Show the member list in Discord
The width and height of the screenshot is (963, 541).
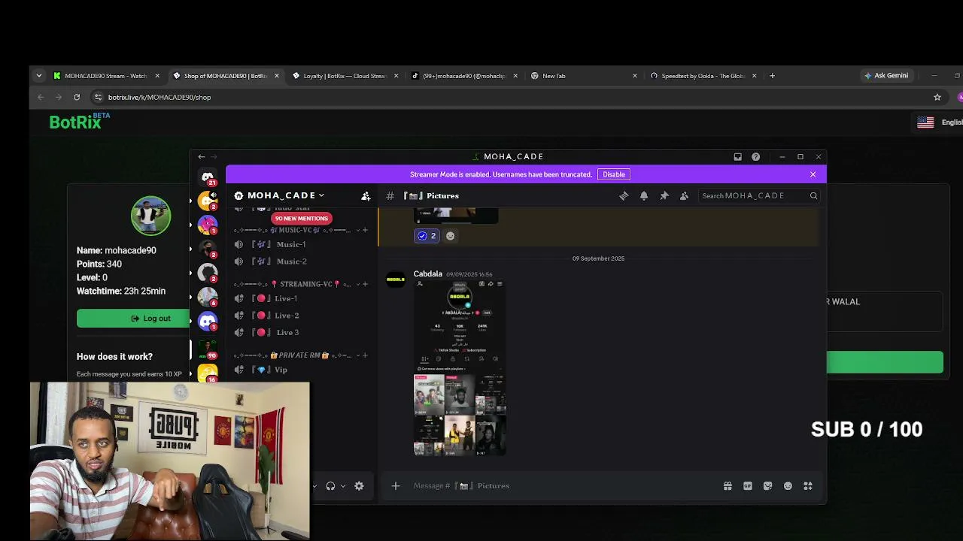coord(684,195)
